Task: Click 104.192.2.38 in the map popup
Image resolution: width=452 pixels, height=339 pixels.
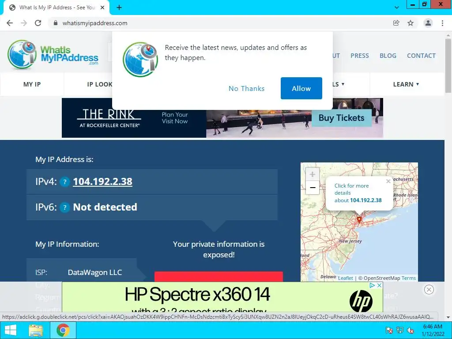Action: click(366, 200)
